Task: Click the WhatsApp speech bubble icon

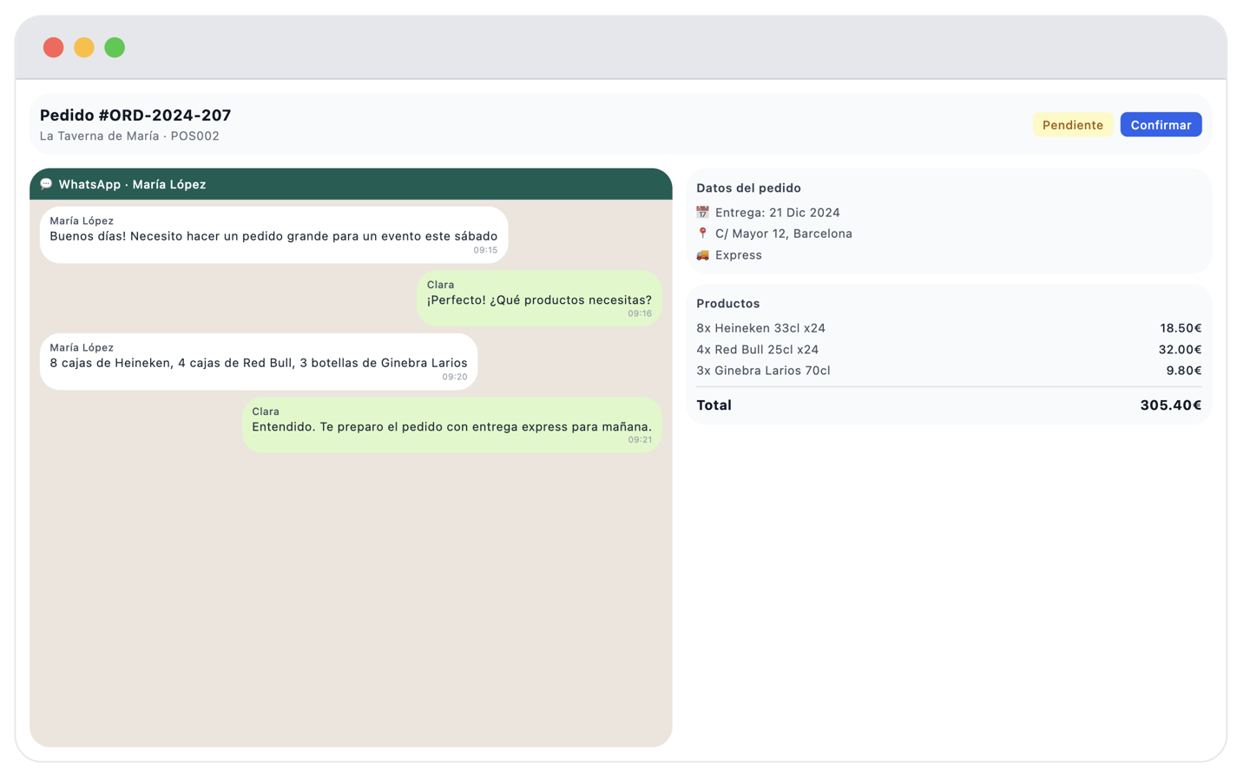Action: click(x=46, y=184)
